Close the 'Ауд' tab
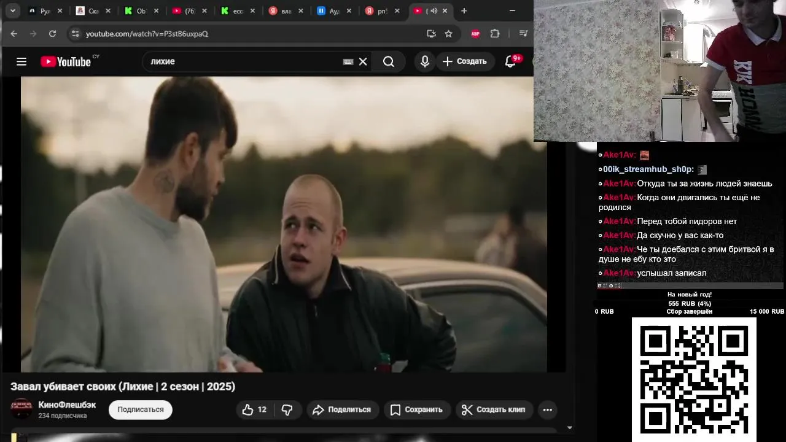The height and width of the screenshot is (442, 786). point(349,11)
